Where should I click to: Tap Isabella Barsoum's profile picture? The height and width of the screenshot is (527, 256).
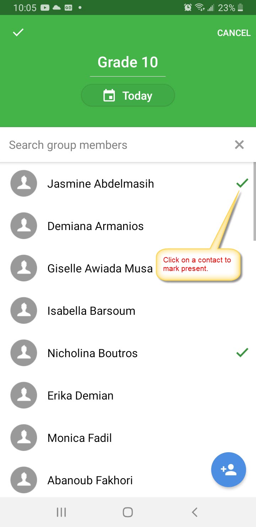click(24, 311)
